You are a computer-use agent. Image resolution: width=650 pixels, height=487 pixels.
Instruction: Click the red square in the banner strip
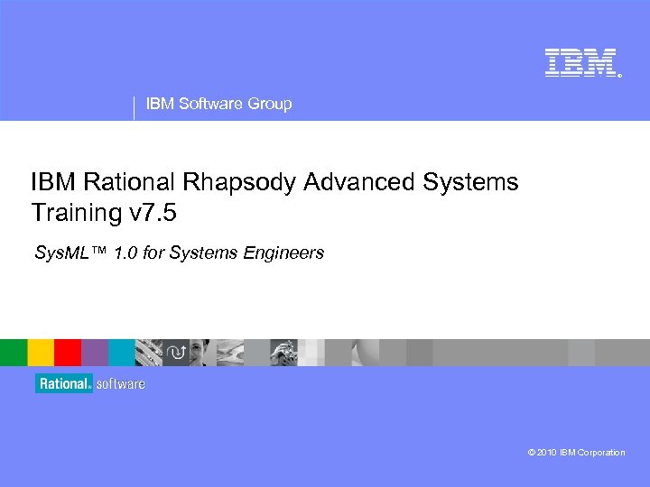point(68,353)
